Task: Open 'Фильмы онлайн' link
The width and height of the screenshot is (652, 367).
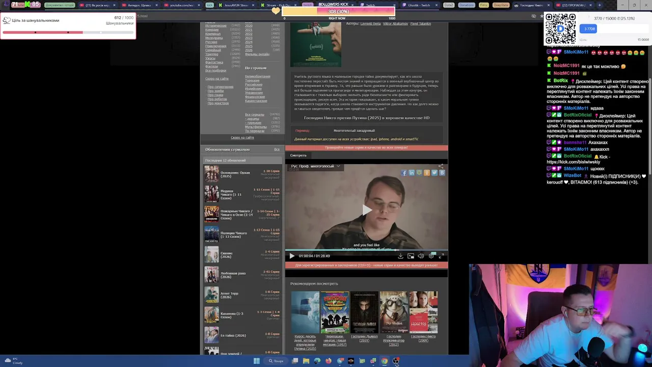Action: (x=257, y=54)
